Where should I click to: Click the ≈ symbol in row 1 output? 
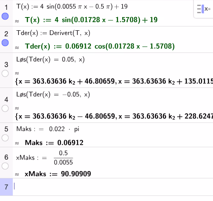[17, 21]
